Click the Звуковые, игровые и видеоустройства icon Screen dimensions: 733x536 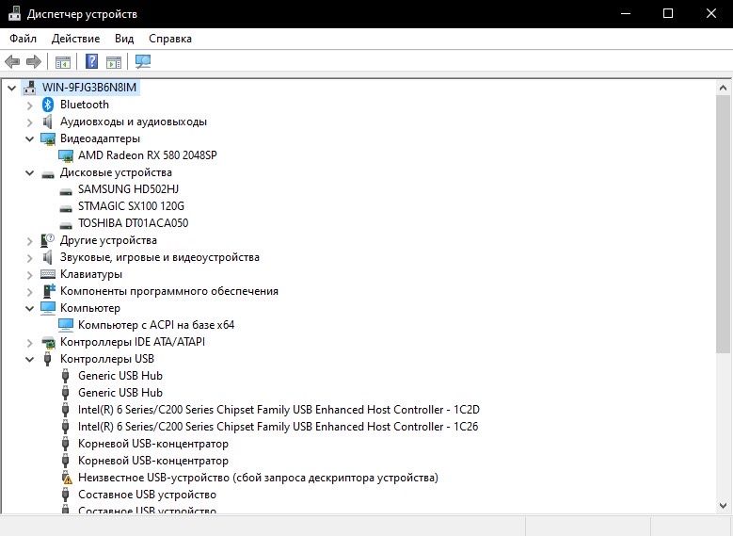click(x=47, y=257)
